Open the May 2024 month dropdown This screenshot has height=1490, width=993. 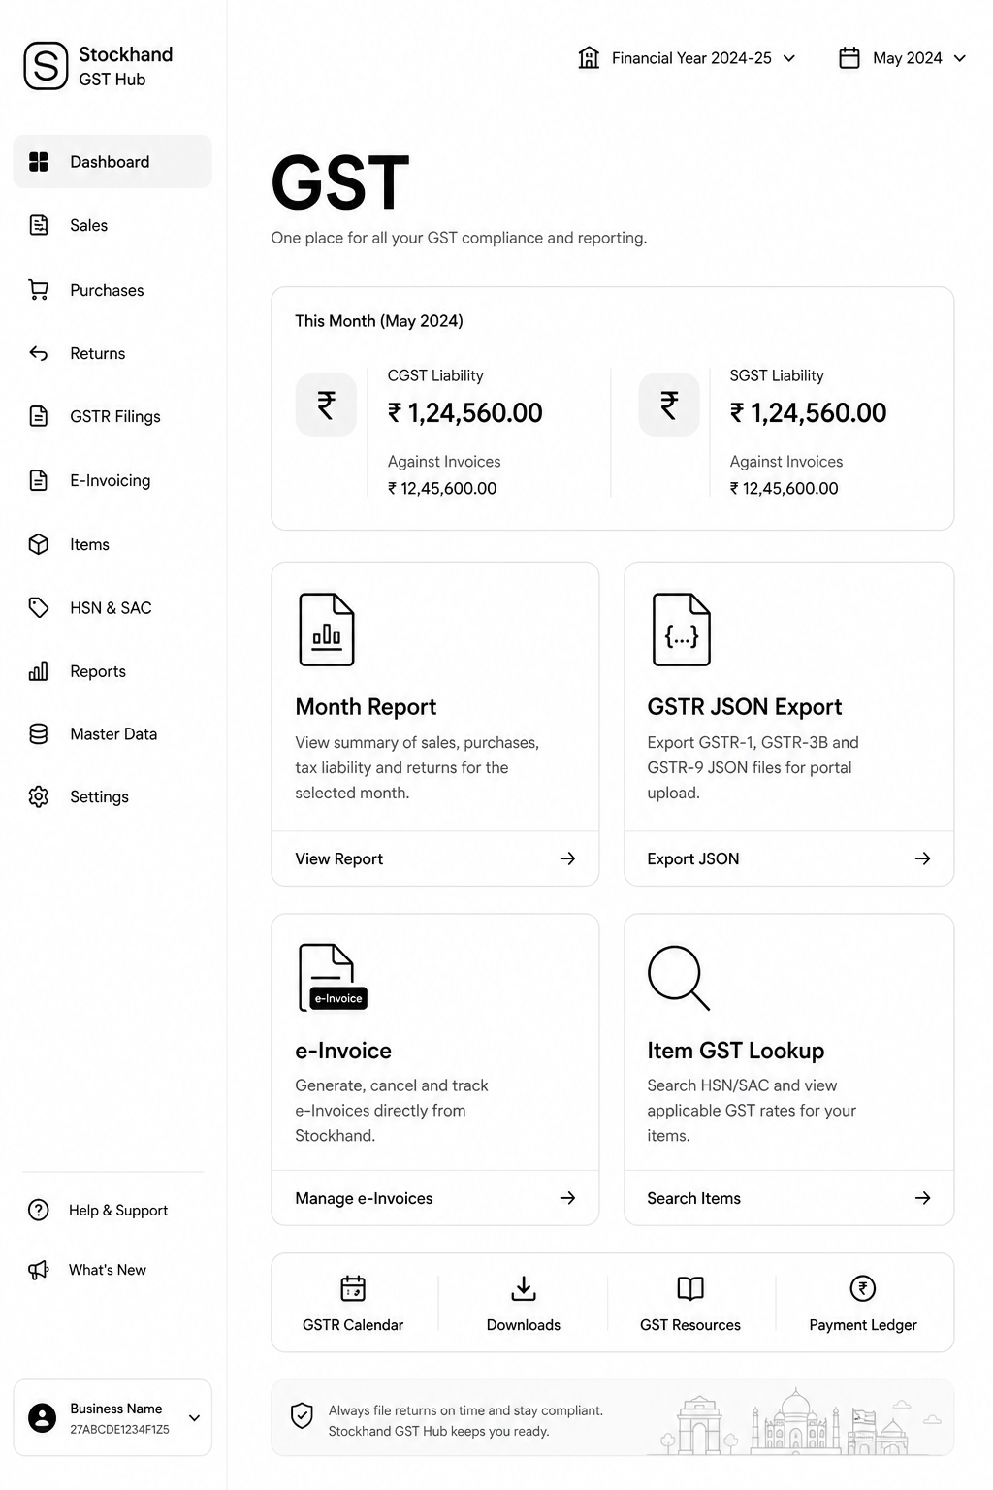(x=903, y=58)
